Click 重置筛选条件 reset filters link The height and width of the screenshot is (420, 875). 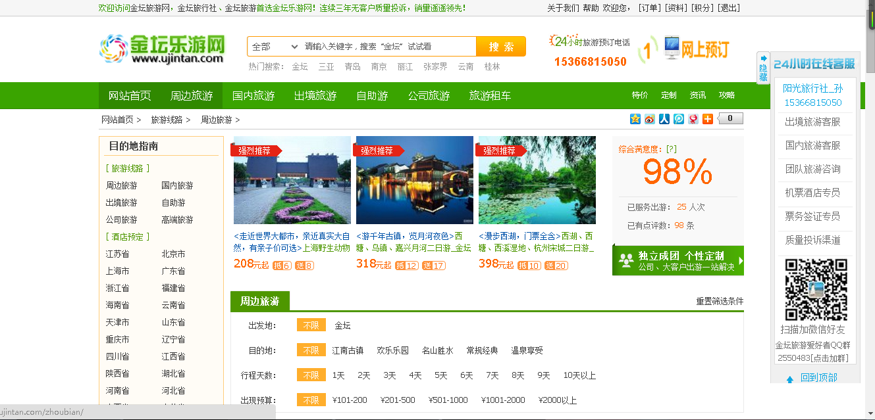click(720, 301)
